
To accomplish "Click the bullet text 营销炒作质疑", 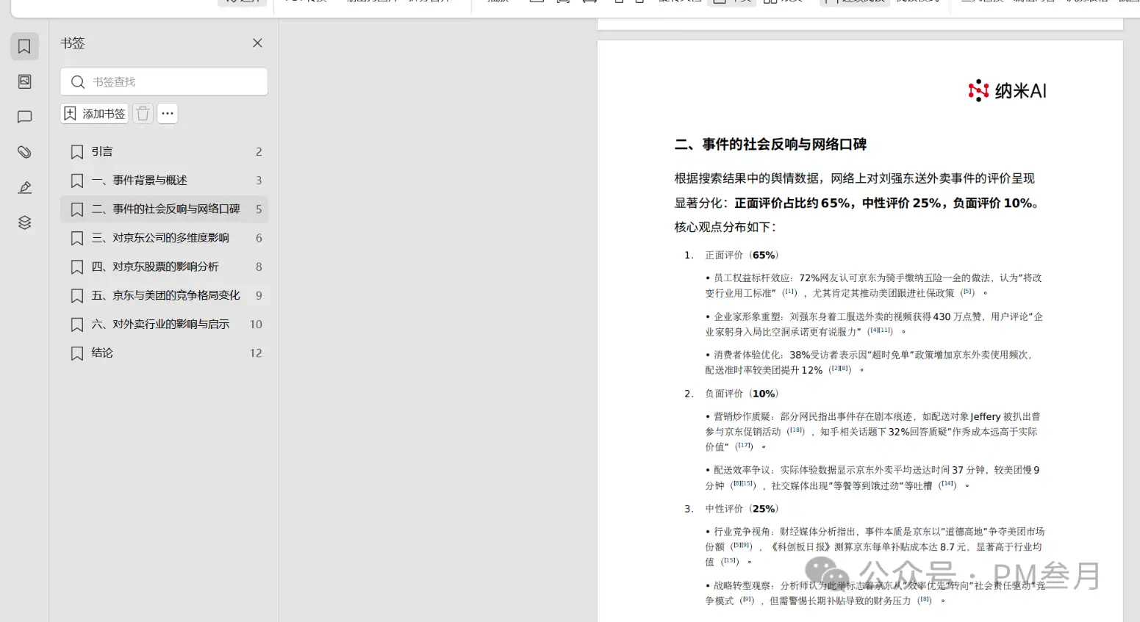I will click(744, 416).
